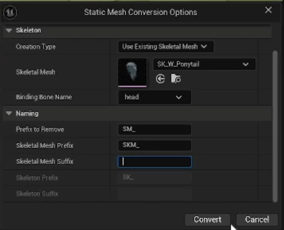Click the Skeletal Mesh Prefix SKM_ field

point(154,145)
